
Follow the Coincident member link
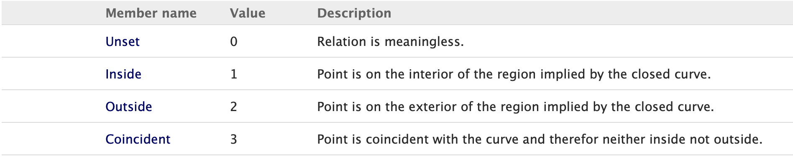(x=138, y=139)
